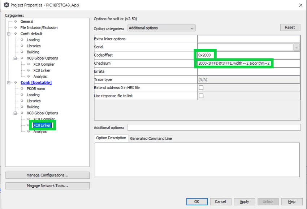Click the MPLAB X icon in title bar
Image resolution: width=307 pixels, height=209 pixels.
tap(6, 5)
